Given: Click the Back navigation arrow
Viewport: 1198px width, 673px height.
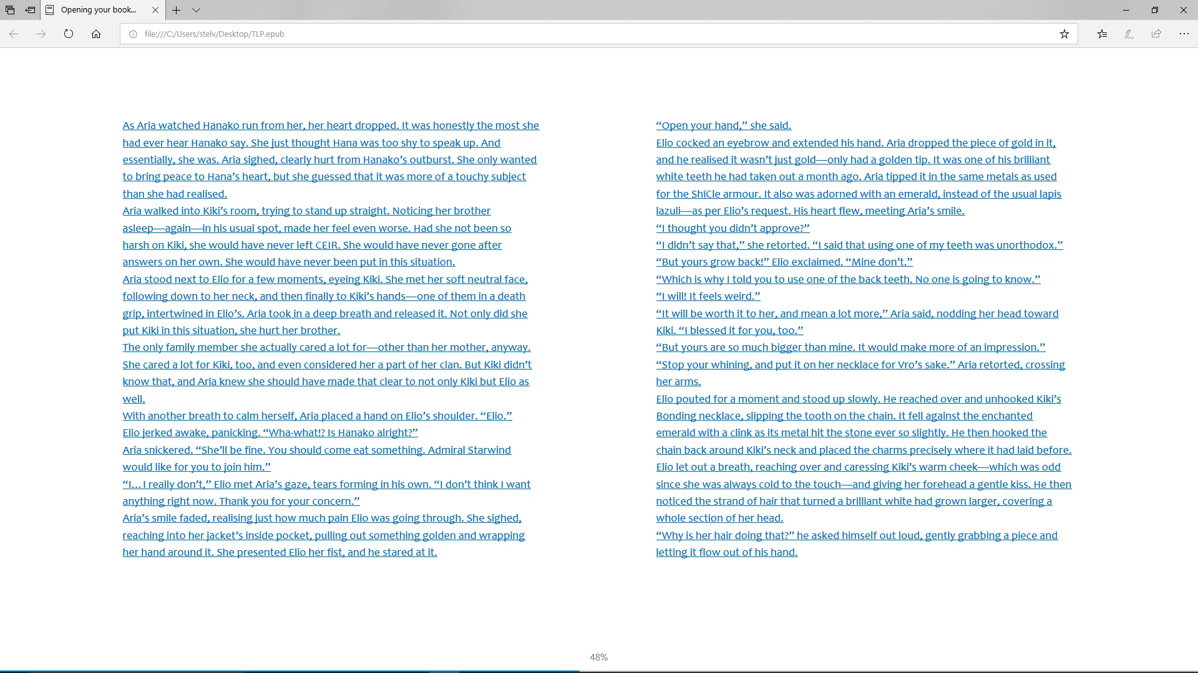Looking at the screenshot, I should click(x=14, y=34).
